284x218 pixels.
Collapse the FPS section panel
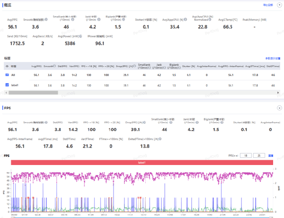tap(279, 107)
